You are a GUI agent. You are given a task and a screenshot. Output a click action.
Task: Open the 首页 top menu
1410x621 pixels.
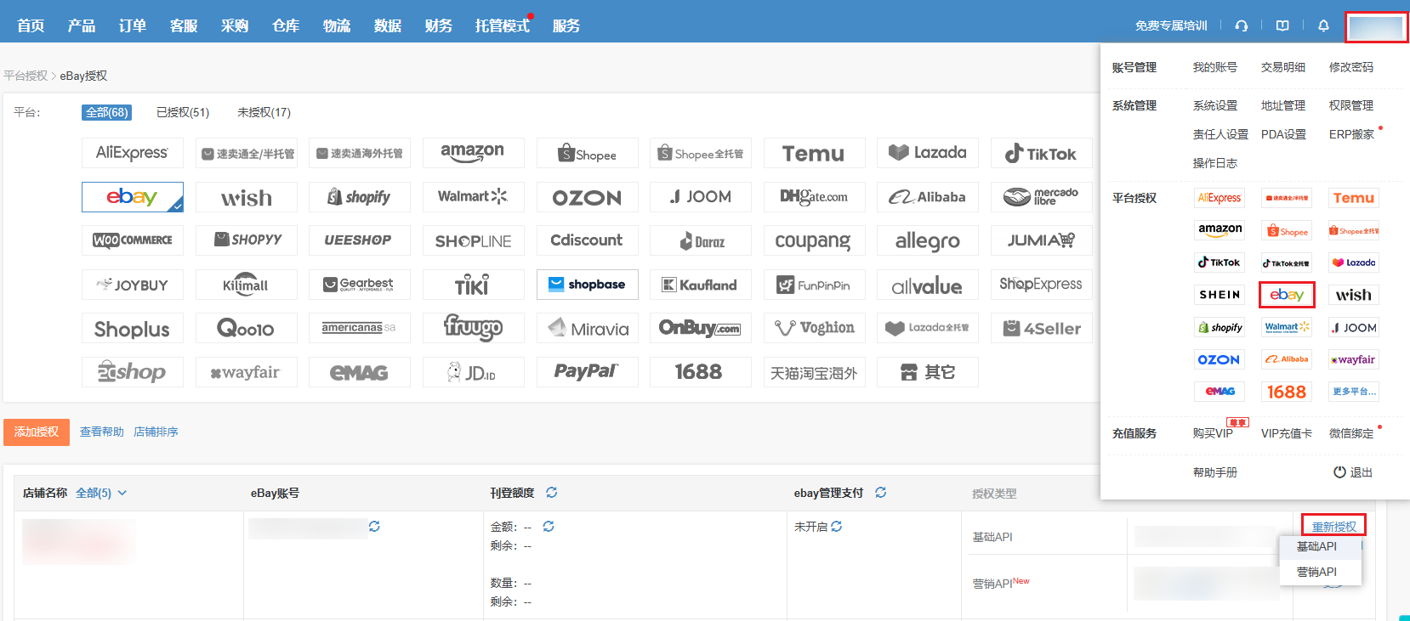31,25
